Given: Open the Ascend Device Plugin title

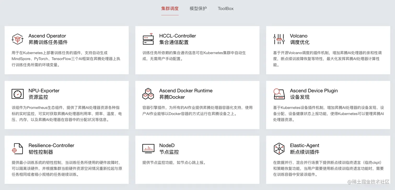Looking at the screenshot, I should (x=314, y=91).
